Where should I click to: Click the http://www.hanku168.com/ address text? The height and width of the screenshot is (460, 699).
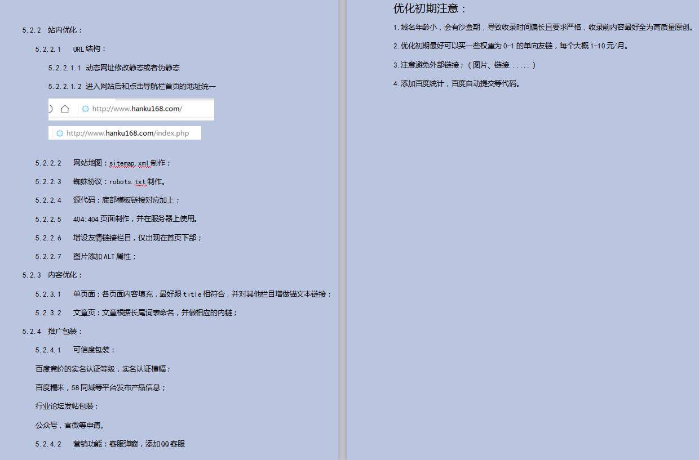tap(137, 109)
